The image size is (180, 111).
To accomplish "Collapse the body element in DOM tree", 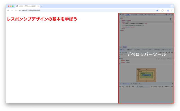I will click(121, 22).
